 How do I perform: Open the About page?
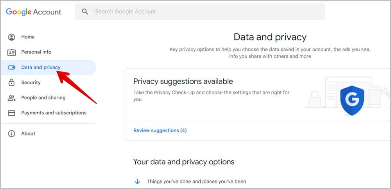point(28,134)
